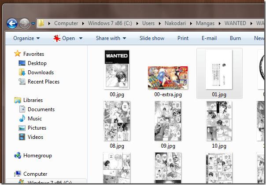Open the Videos library
Viewport: 266px width, 185px height.
pyautogui.click(x=35, y=137)
